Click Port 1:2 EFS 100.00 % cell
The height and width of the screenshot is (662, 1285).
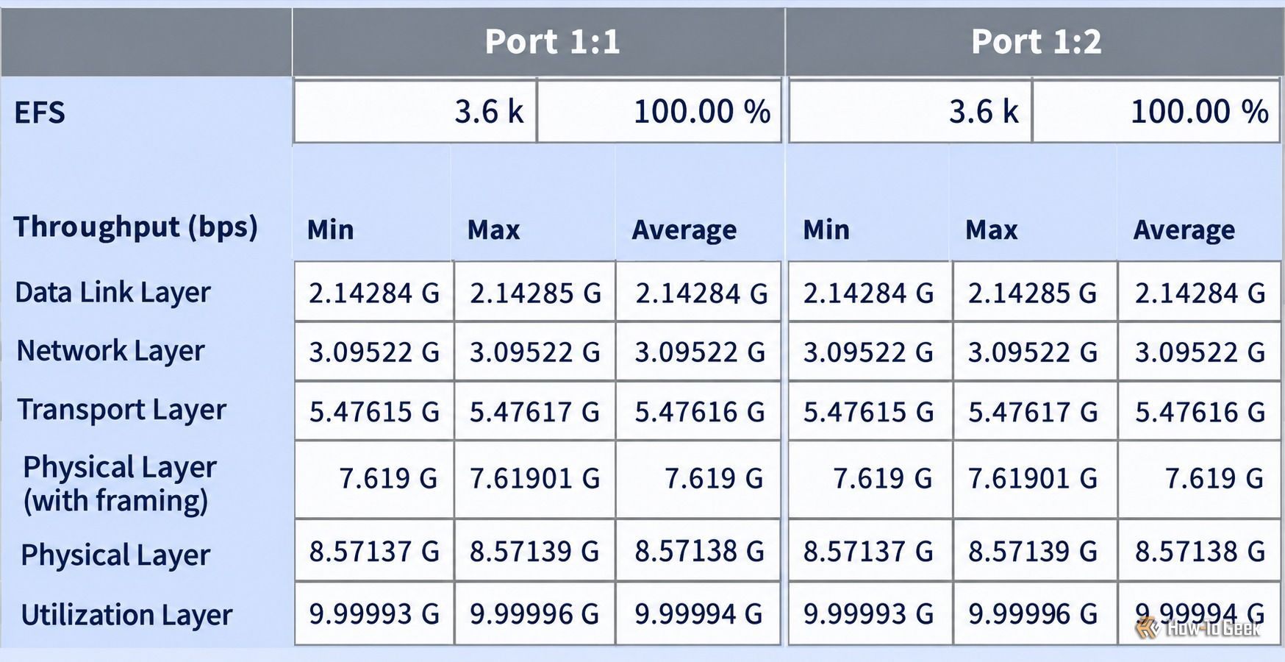[1156, 112]
